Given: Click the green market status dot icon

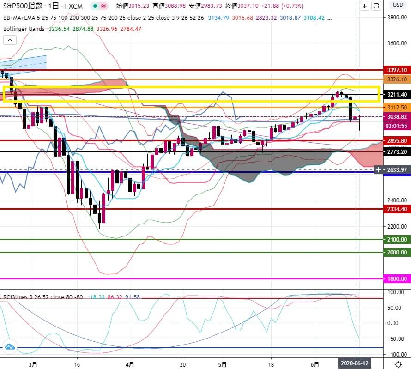Looking at the screenshot, I should 95,6.
